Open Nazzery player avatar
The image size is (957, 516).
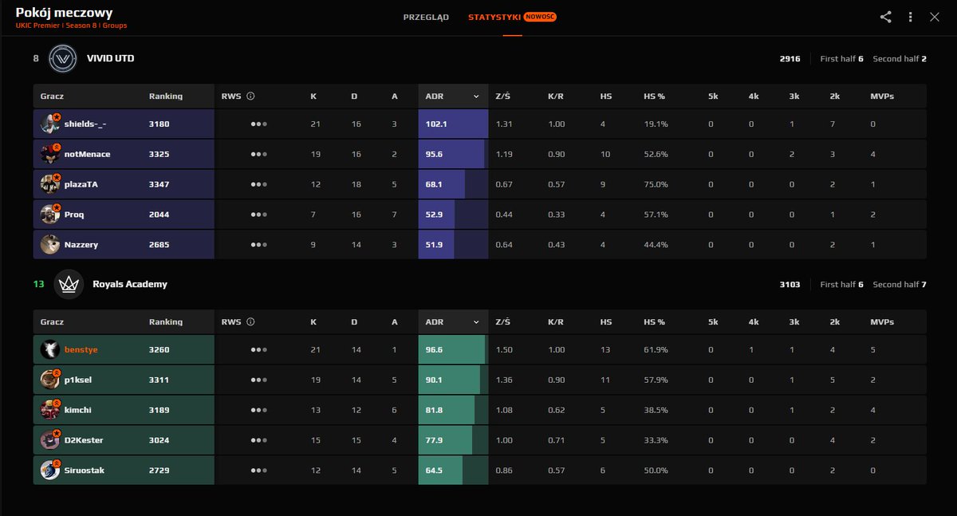tap(50, 245)
